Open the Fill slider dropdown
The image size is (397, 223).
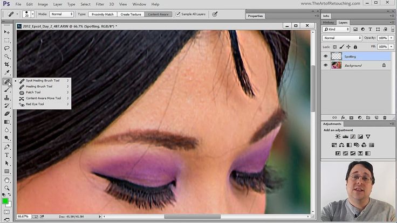pos(391,47)
